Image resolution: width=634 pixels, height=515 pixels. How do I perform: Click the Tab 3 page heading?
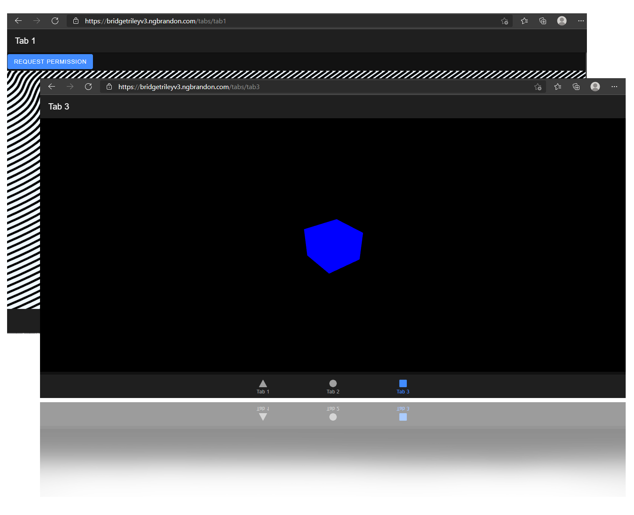(x=59, y=107)
